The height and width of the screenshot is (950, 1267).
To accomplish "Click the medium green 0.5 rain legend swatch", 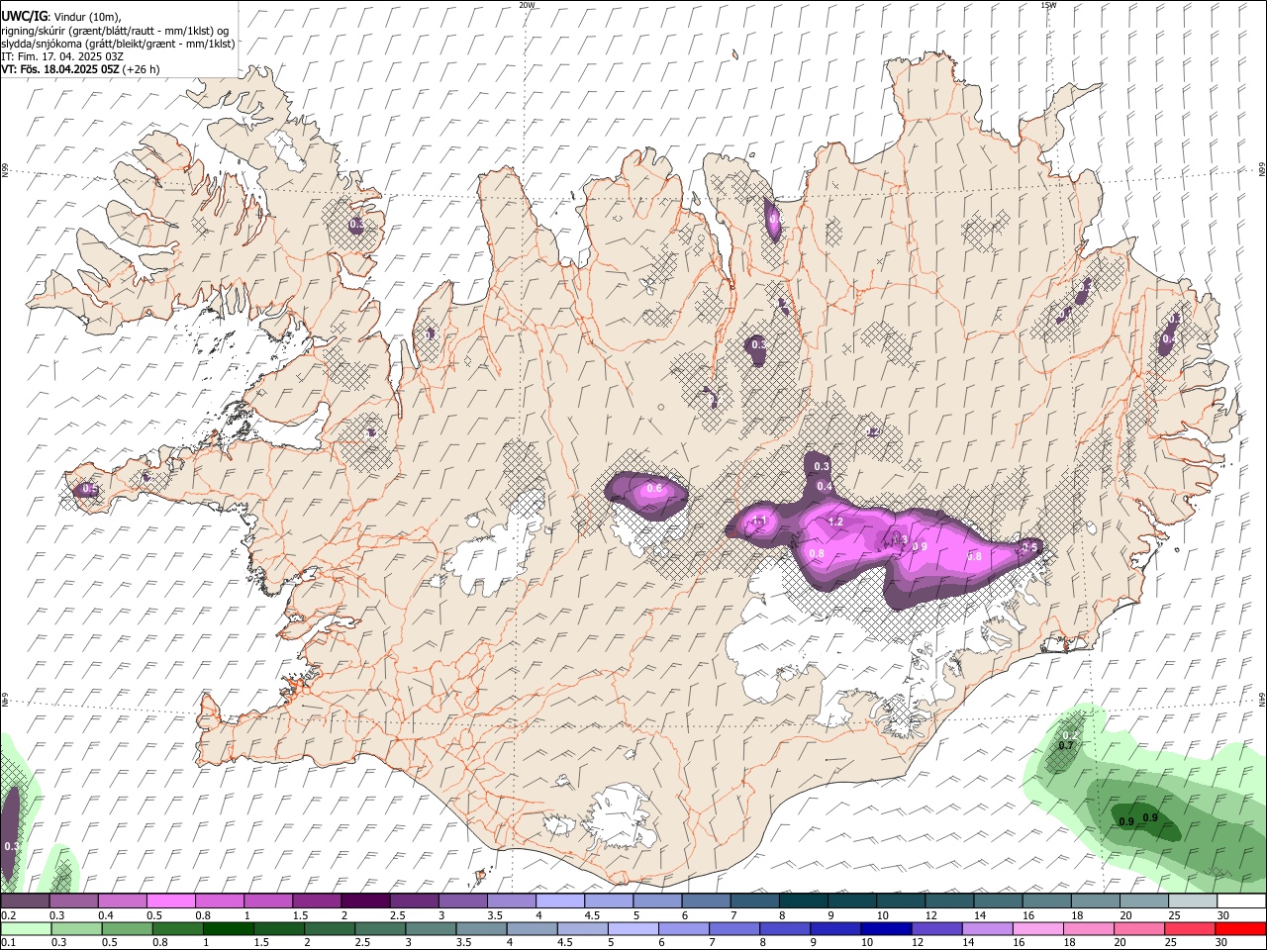I will pyautogui.click(x=127, y=929).
